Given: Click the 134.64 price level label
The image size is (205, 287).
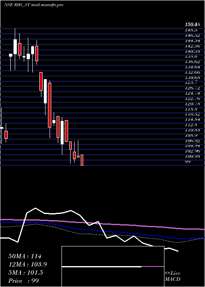Looking at the screenshot, I should click(193, 67).
